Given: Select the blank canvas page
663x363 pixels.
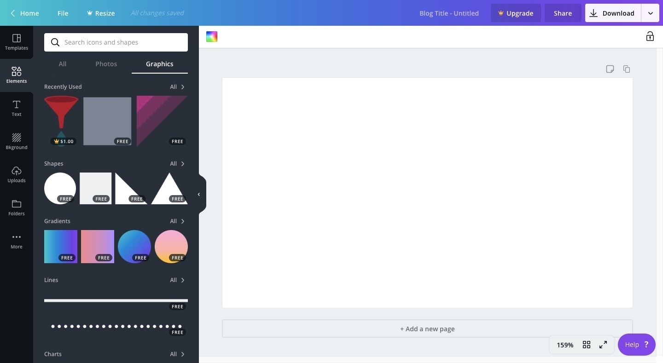Looking at the screenshot, I should 427,193.
